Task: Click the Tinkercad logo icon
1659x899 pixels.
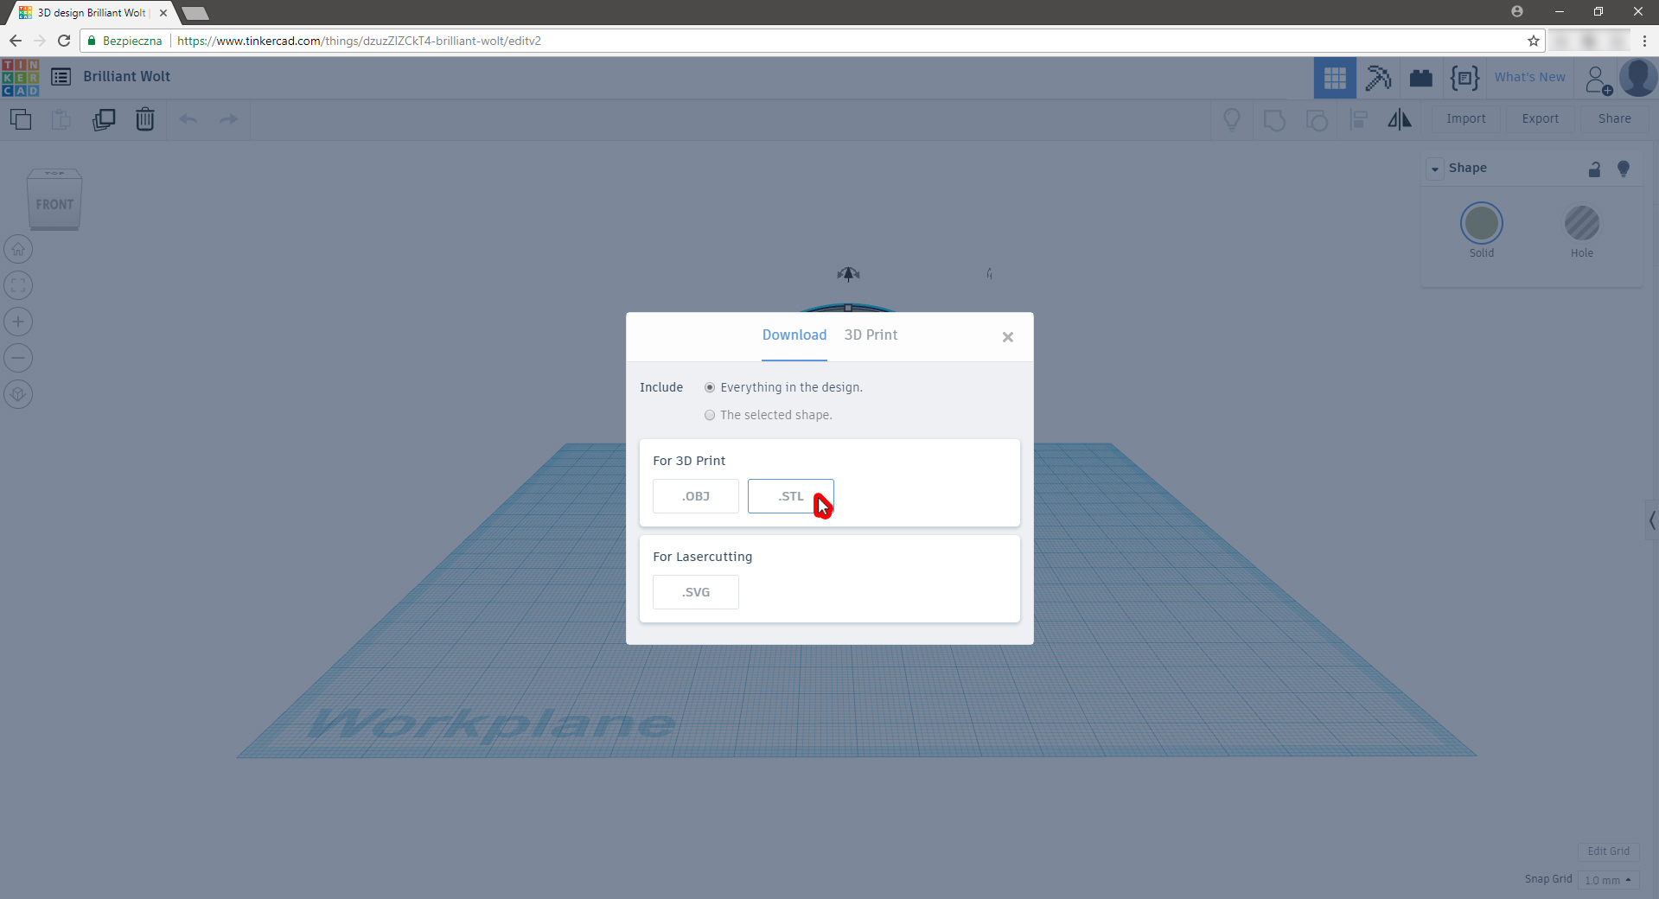Action: [21, 77]
